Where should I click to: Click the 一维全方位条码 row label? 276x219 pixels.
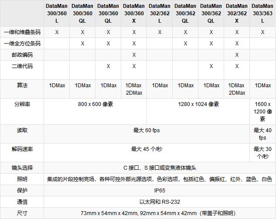tap(22, 44)
